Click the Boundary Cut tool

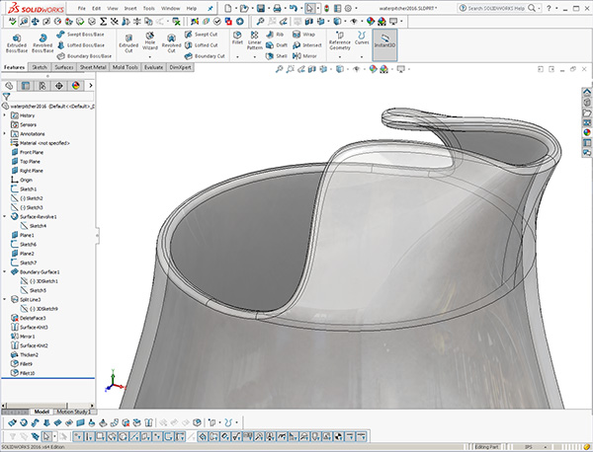pyautogui.click(x=205, y=56)
